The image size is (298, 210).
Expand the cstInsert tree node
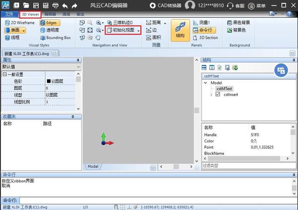pyautogui.click(x=211, y=95)
